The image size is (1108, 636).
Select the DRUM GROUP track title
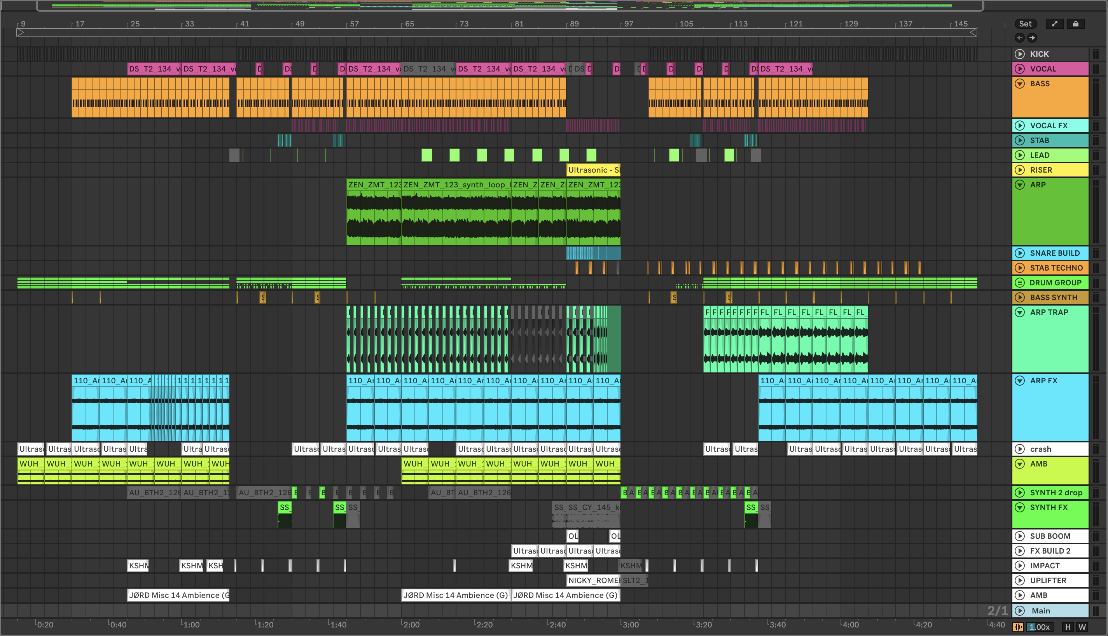coord(1055,283)
